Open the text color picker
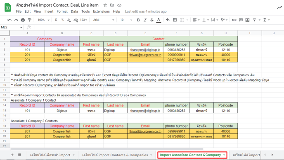The image size is (284, 160). [159, 20]
